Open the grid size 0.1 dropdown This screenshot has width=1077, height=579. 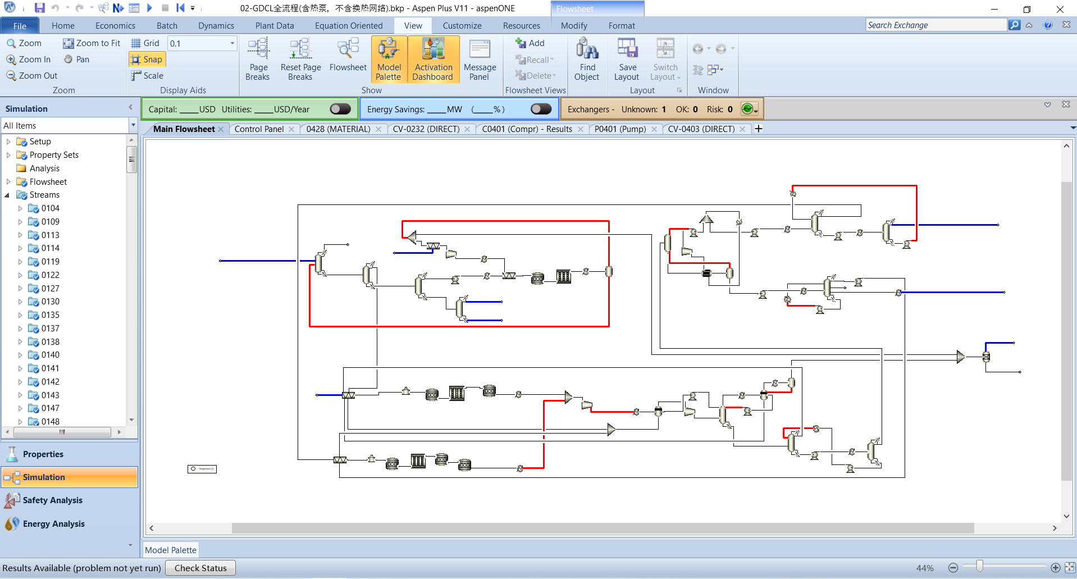(x=232, y=43)
